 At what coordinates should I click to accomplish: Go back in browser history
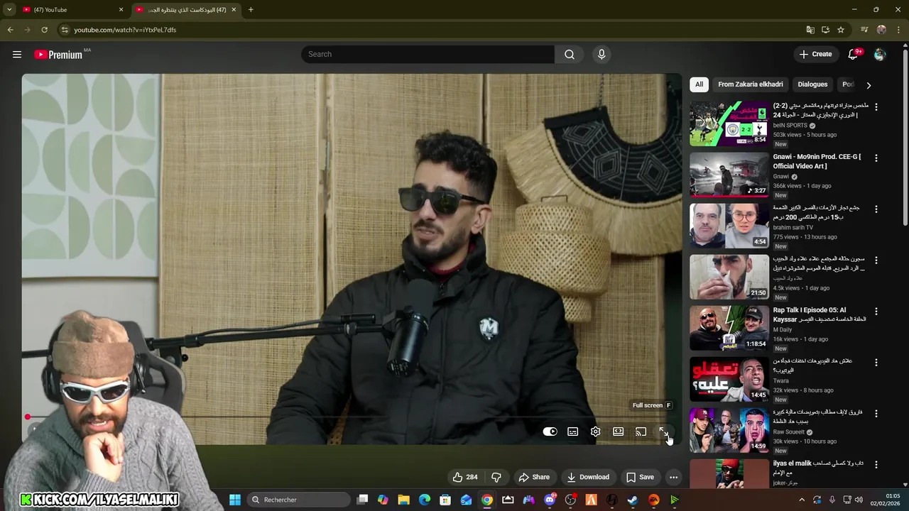(x=10, y=30)
